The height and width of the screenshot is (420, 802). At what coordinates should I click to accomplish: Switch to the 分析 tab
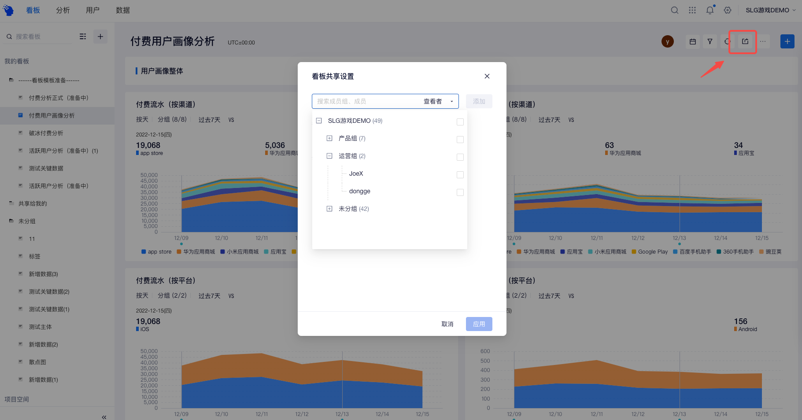pyautogui.click(x=63, y=10)
